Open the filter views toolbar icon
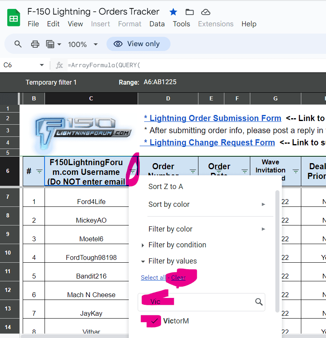326x338 pixels. click(53, 44)
